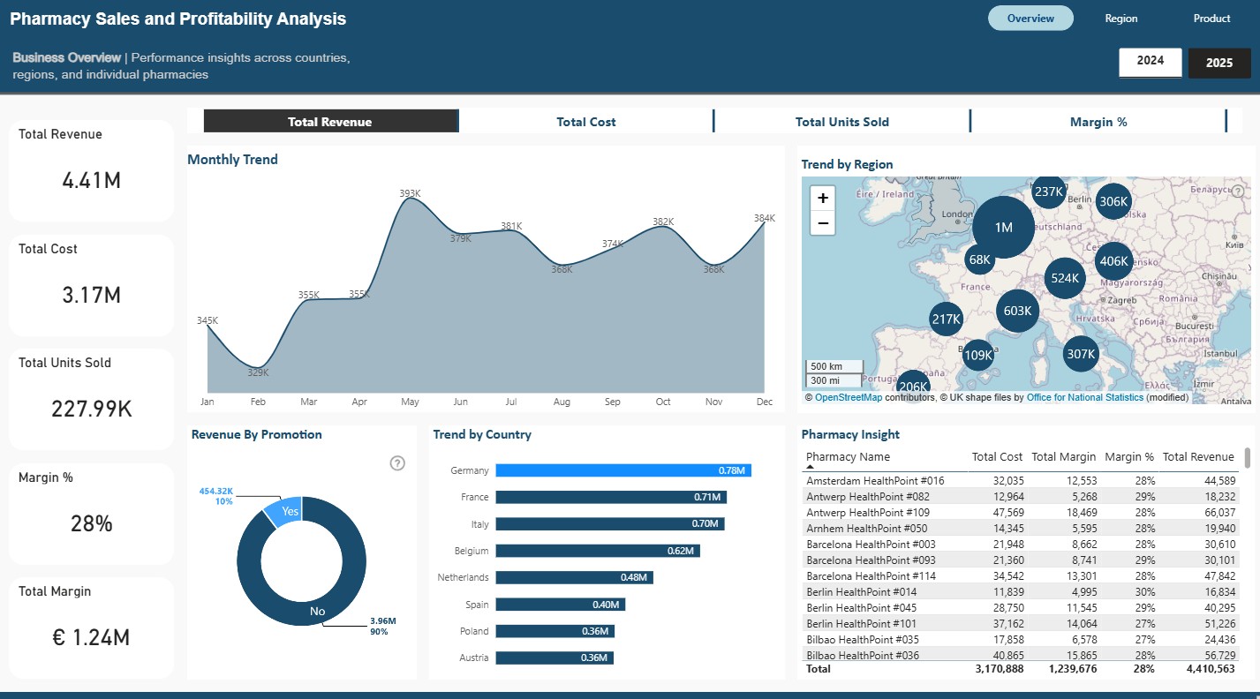This screenshot has height=699, width=1260.
Task: Enable the 2025 year filter
Action: tap(1219, 63)
